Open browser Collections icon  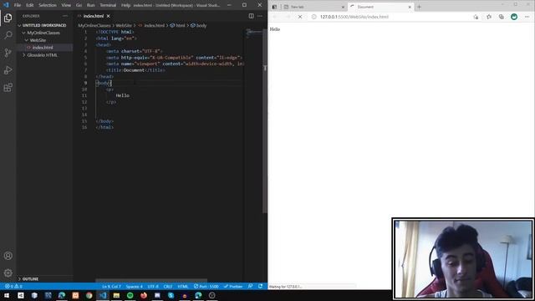click(x=502, y=17)
